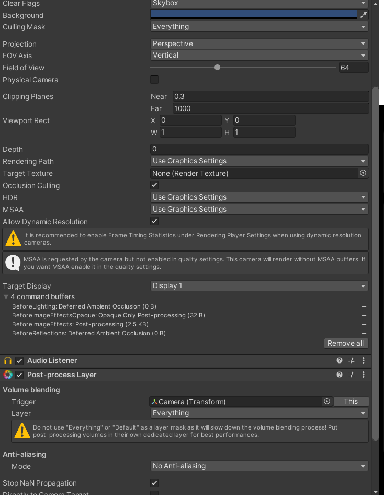Open the Trigger transform object picker
This screenshot has height=495, width=384.
(327, 401)
